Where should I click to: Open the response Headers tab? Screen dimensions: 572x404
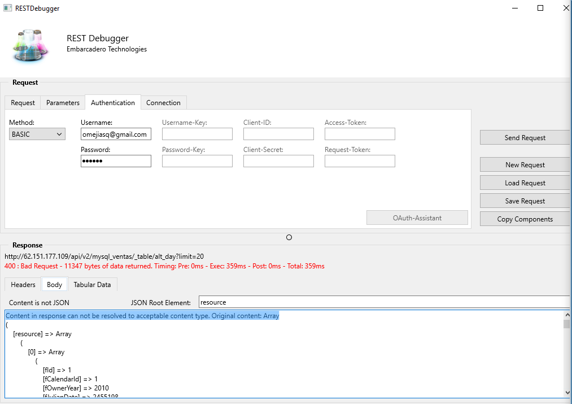[x=23, y=285]
